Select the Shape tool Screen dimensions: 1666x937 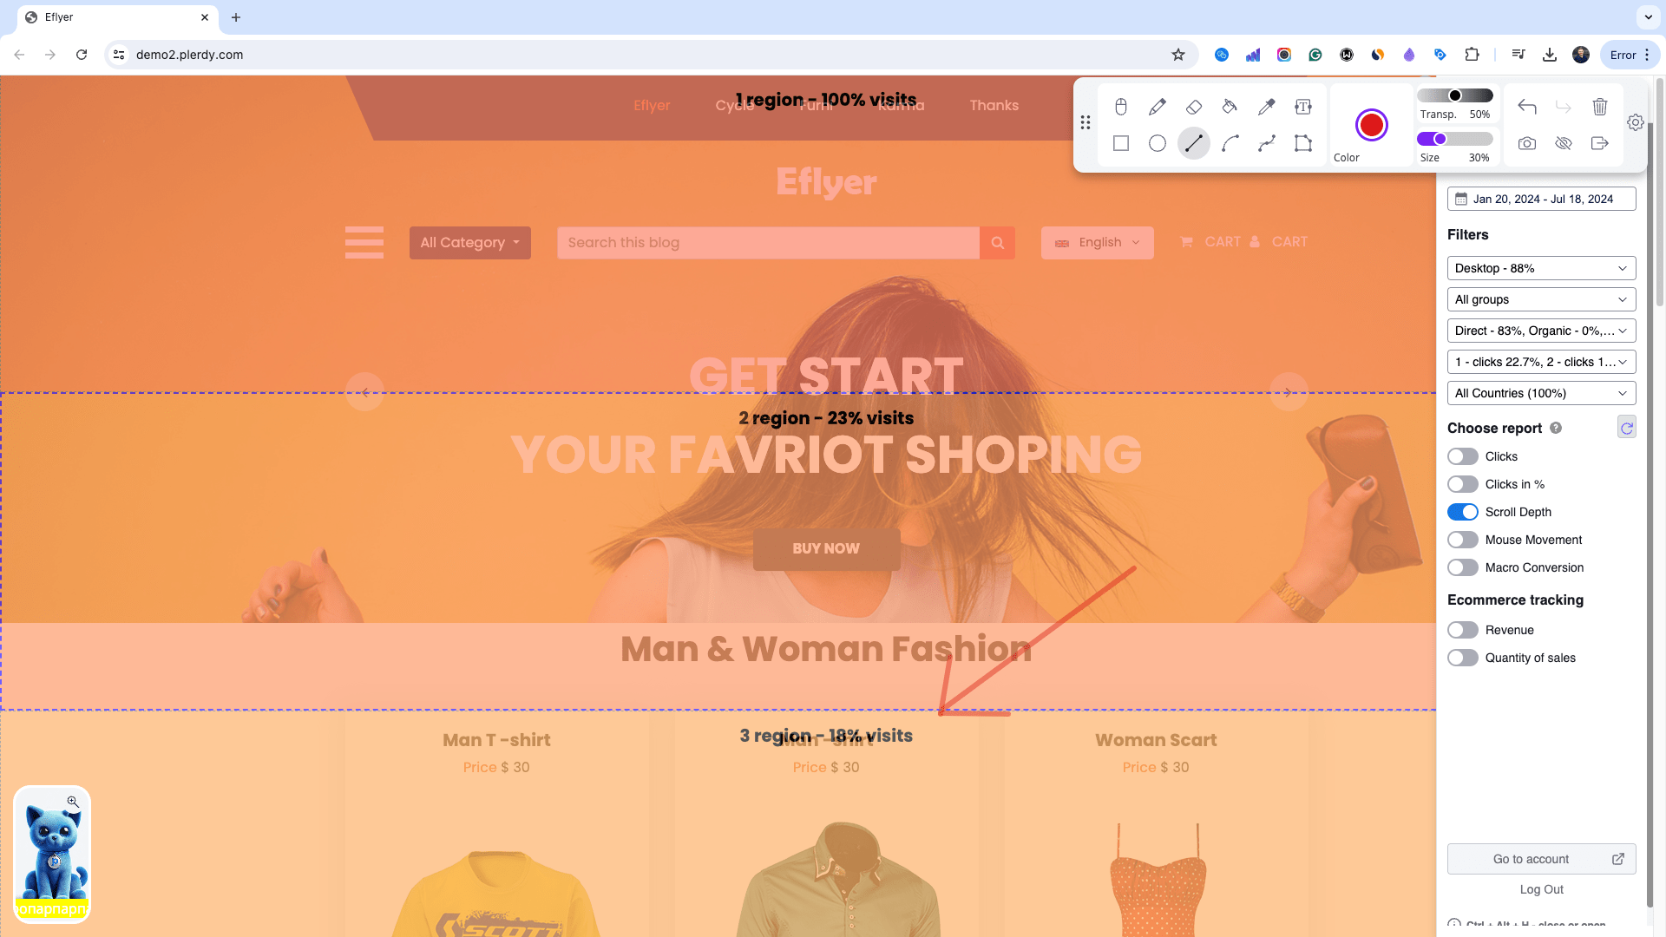pos(1303,143)
